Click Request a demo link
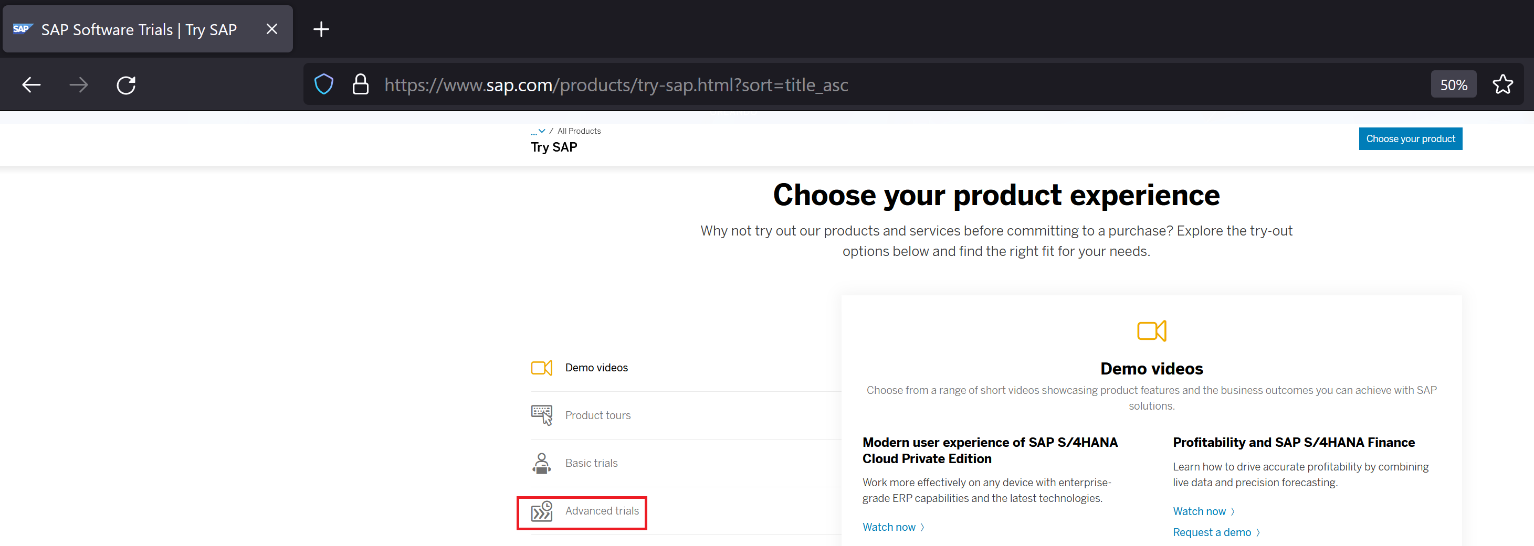Viewport: 1534px width, 546px height. tap(1212, 532)
